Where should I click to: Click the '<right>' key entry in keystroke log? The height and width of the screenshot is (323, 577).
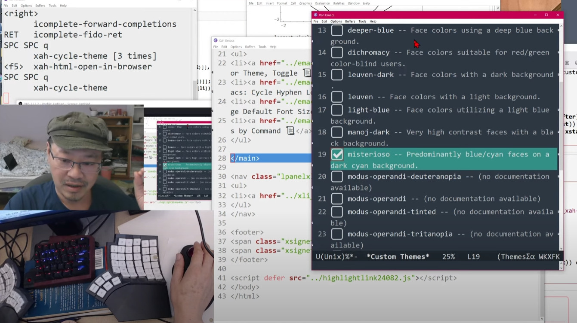(x=21, y=14)
